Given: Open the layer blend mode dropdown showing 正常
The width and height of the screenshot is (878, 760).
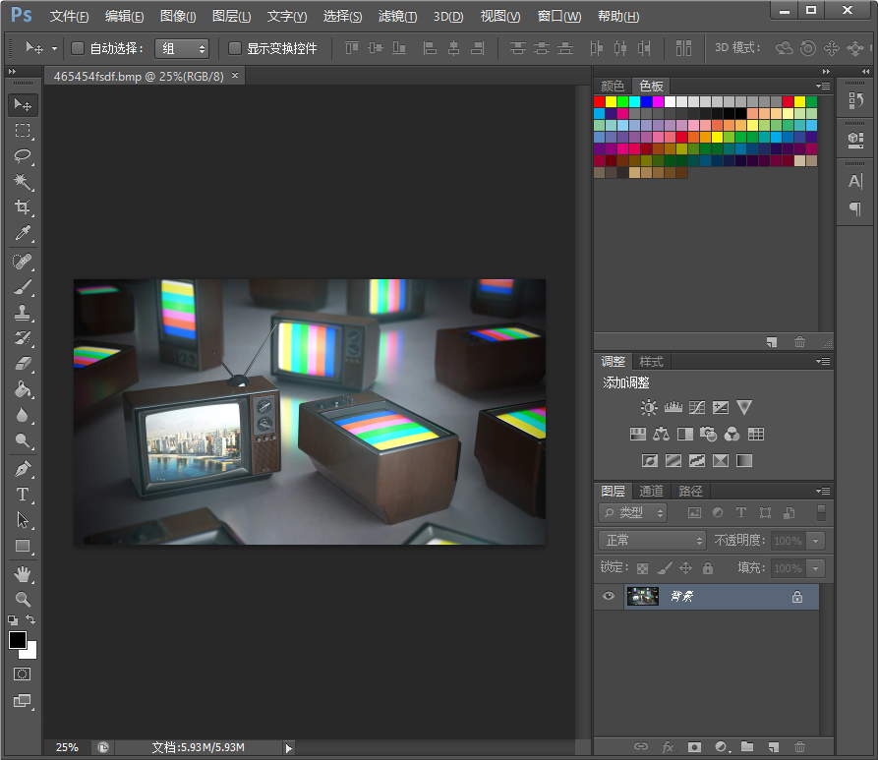Looking at the screenshot, I should coord(651,540).
